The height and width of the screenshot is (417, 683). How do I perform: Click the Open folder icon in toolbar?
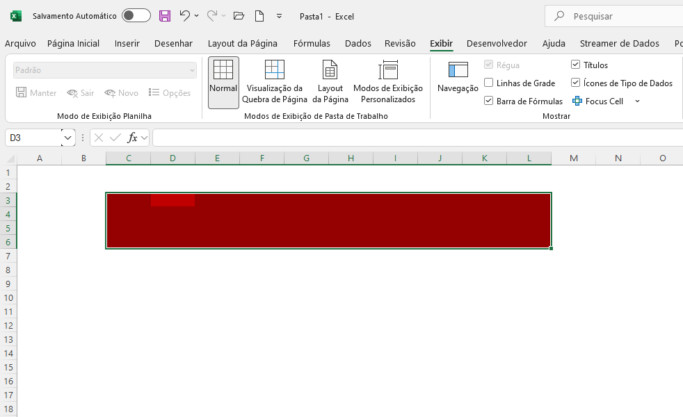pyautogui.click(x=239, y=16)
